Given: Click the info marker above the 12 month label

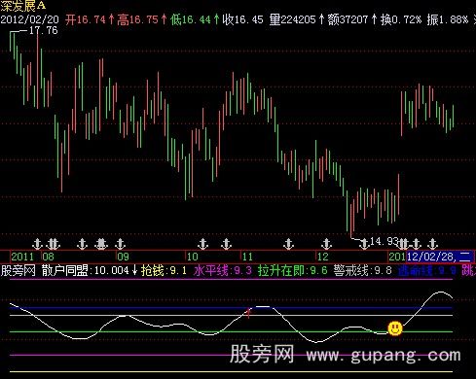Looking at the screenshot, I should click(x=326, y=244).
